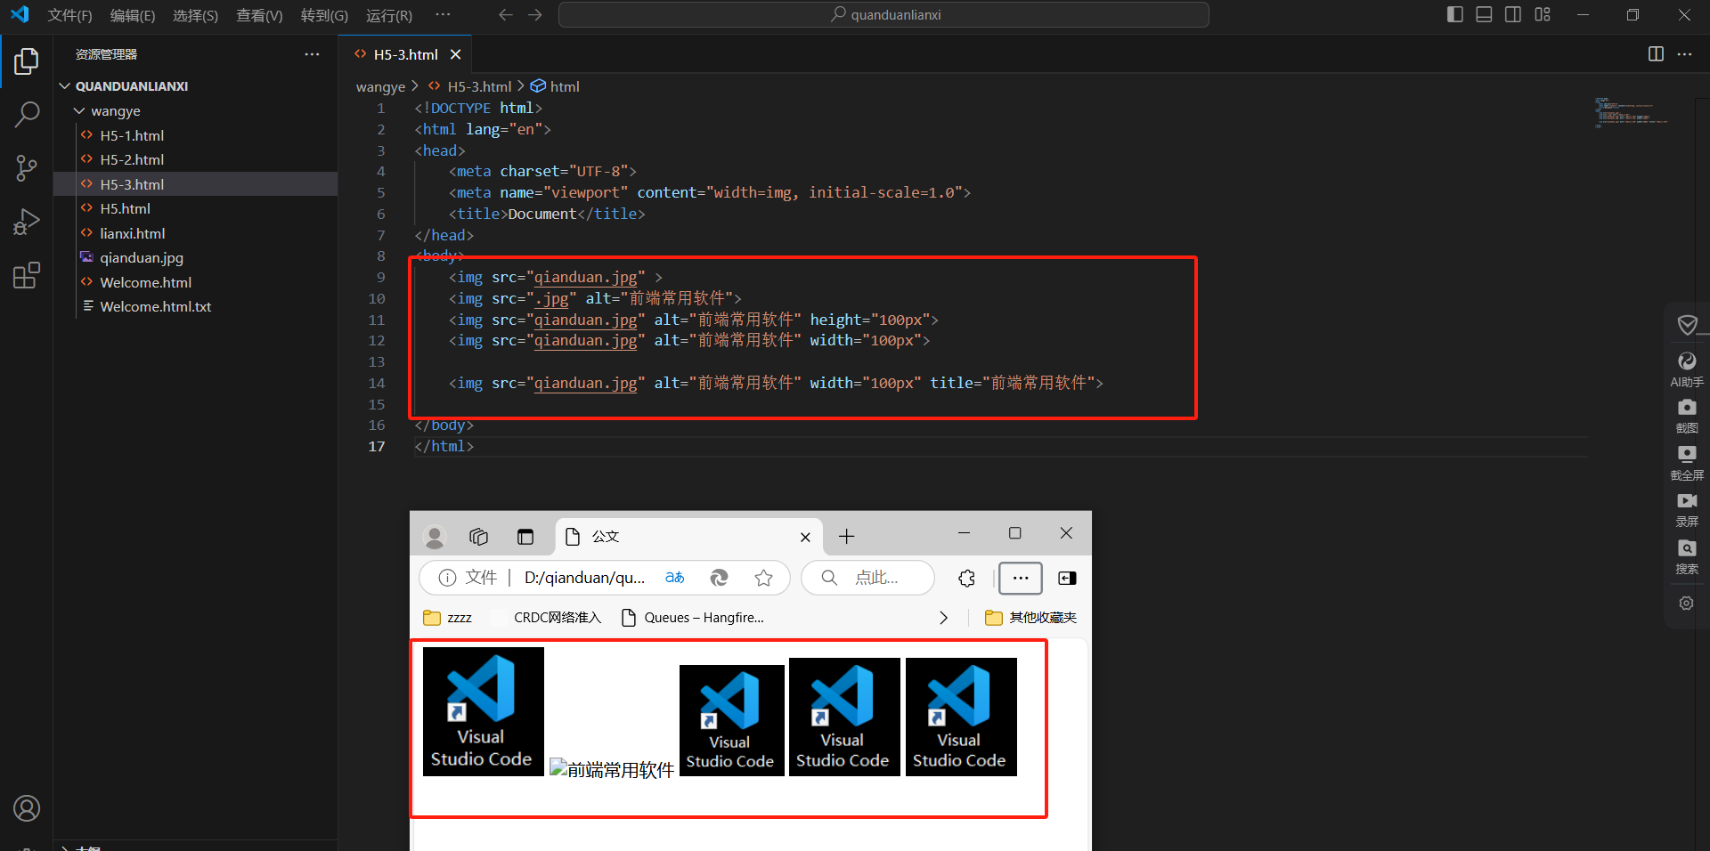
Task: Open the Accounts menu in activity bar
Action: [x=27, y=808]
